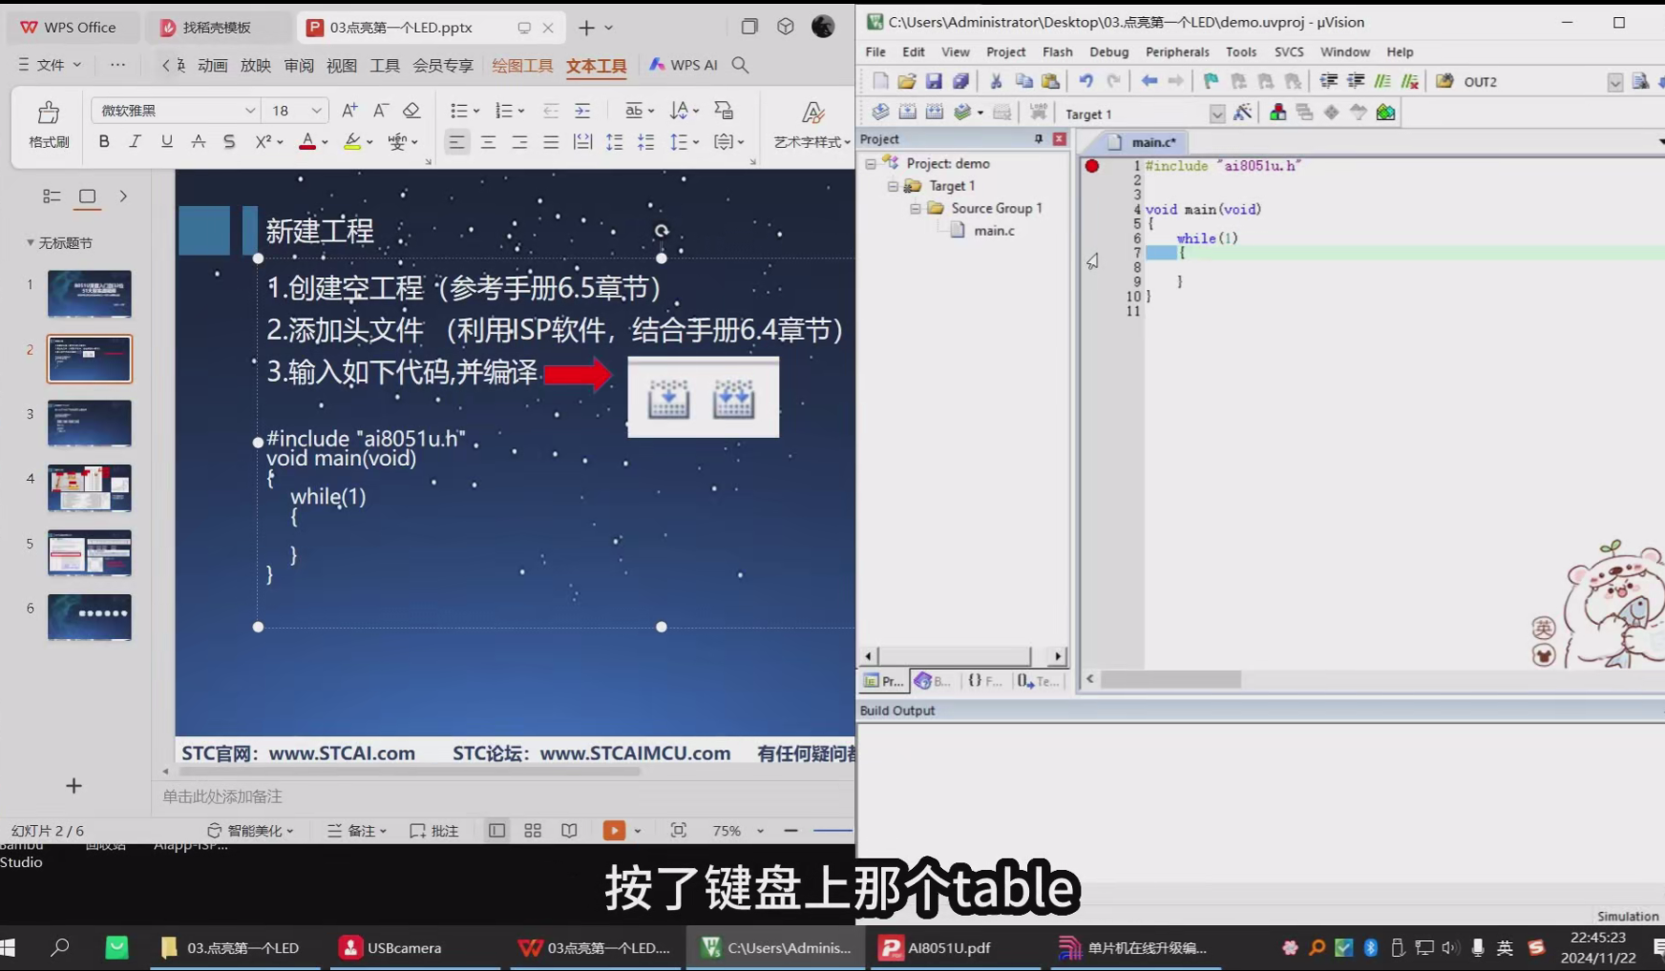This screenshot has width=1665, height=971.
Task: Insert bookmark using flag icon in uVision
Action: (1211, 81)
